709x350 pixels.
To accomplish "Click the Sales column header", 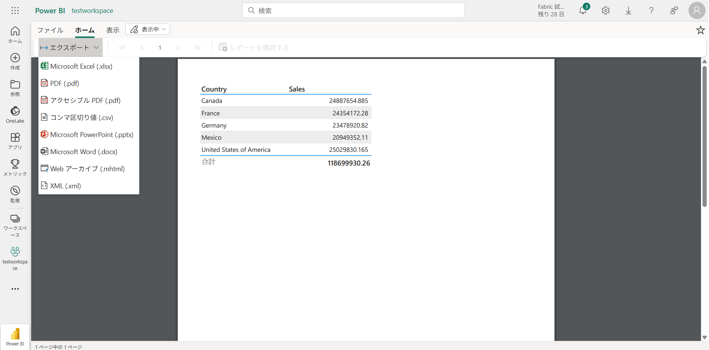I will coord(297,89).
